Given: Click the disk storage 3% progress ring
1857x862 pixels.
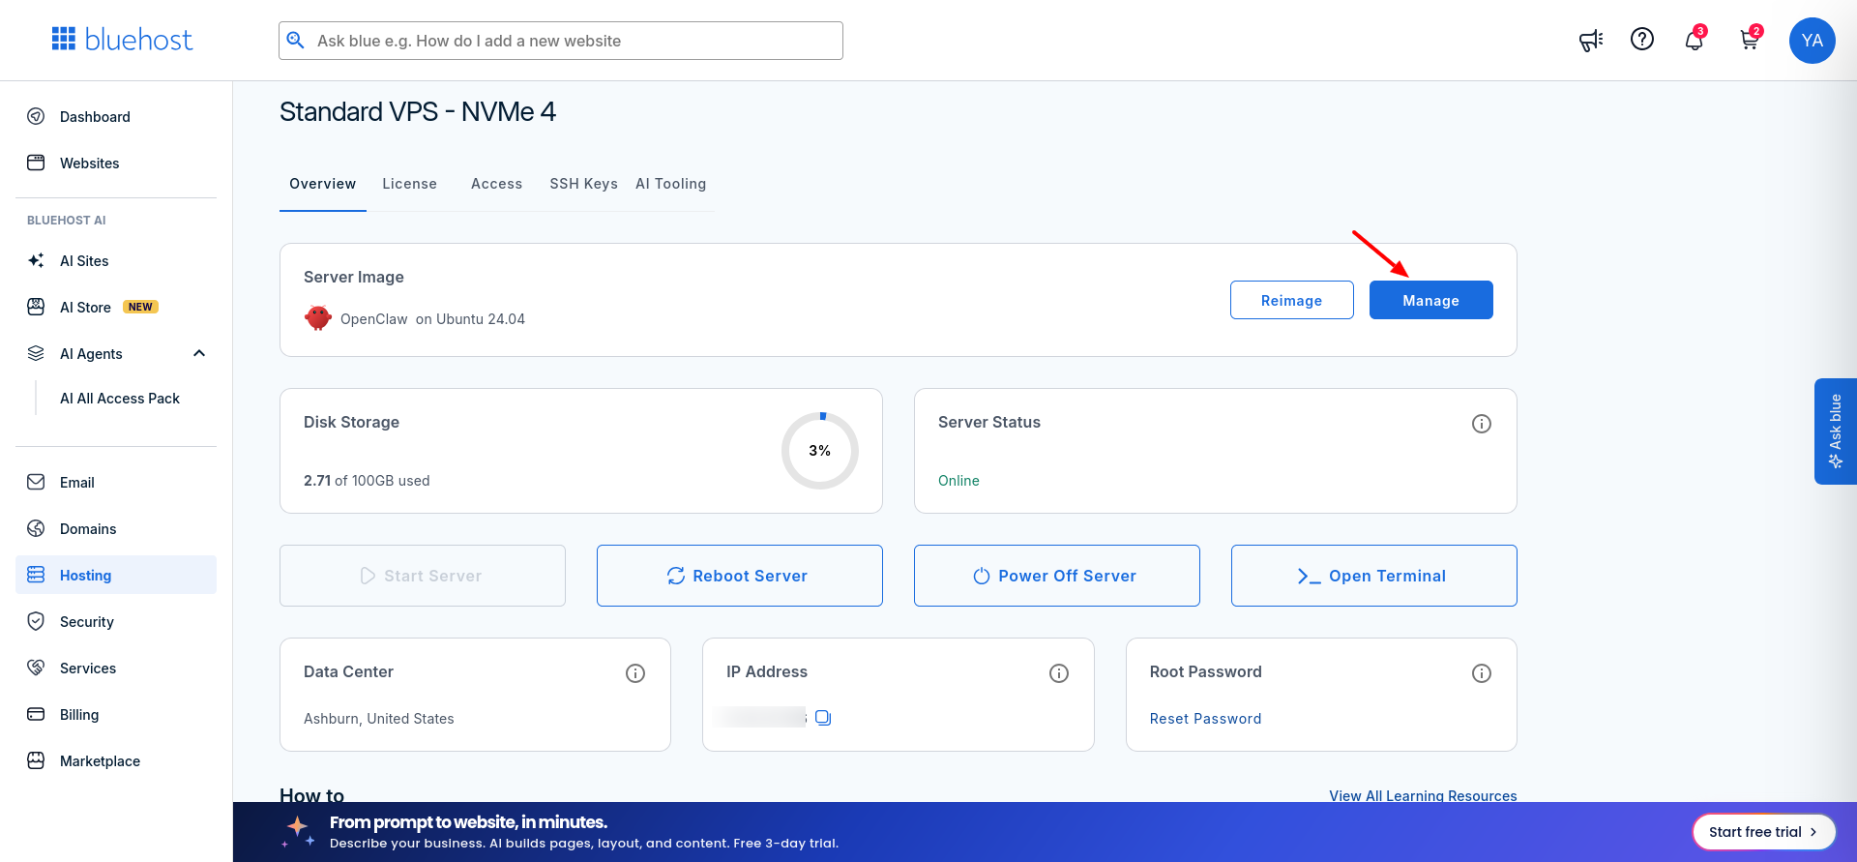Looking at the screenshot, I should click(820, 451).
